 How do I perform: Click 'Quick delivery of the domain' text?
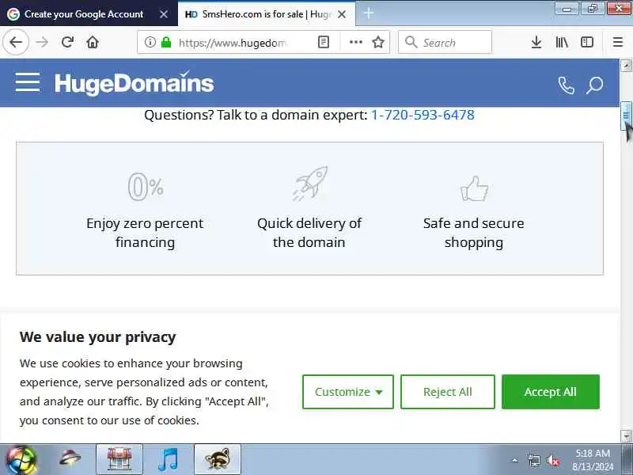(x=309, y=233)
